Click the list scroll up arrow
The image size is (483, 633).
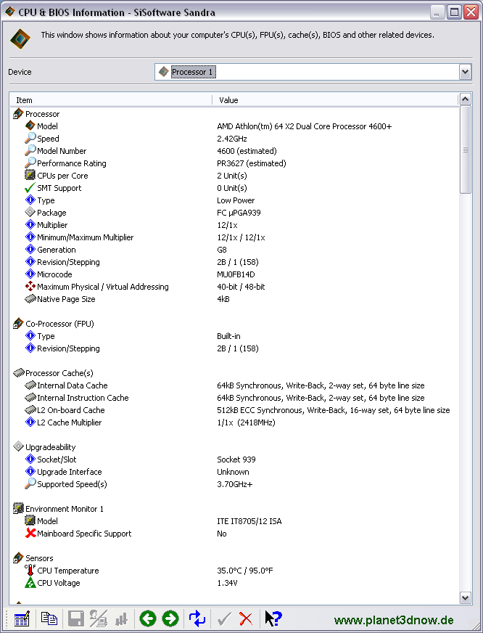pyautogui.click(x=466, y=99)
